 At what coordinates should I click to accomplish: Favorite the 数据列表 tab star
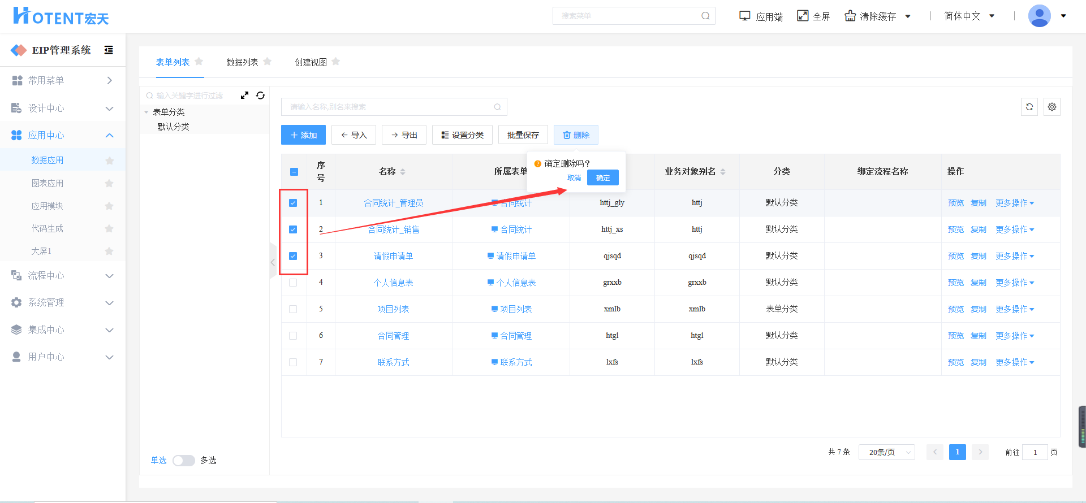coord(268,62)
